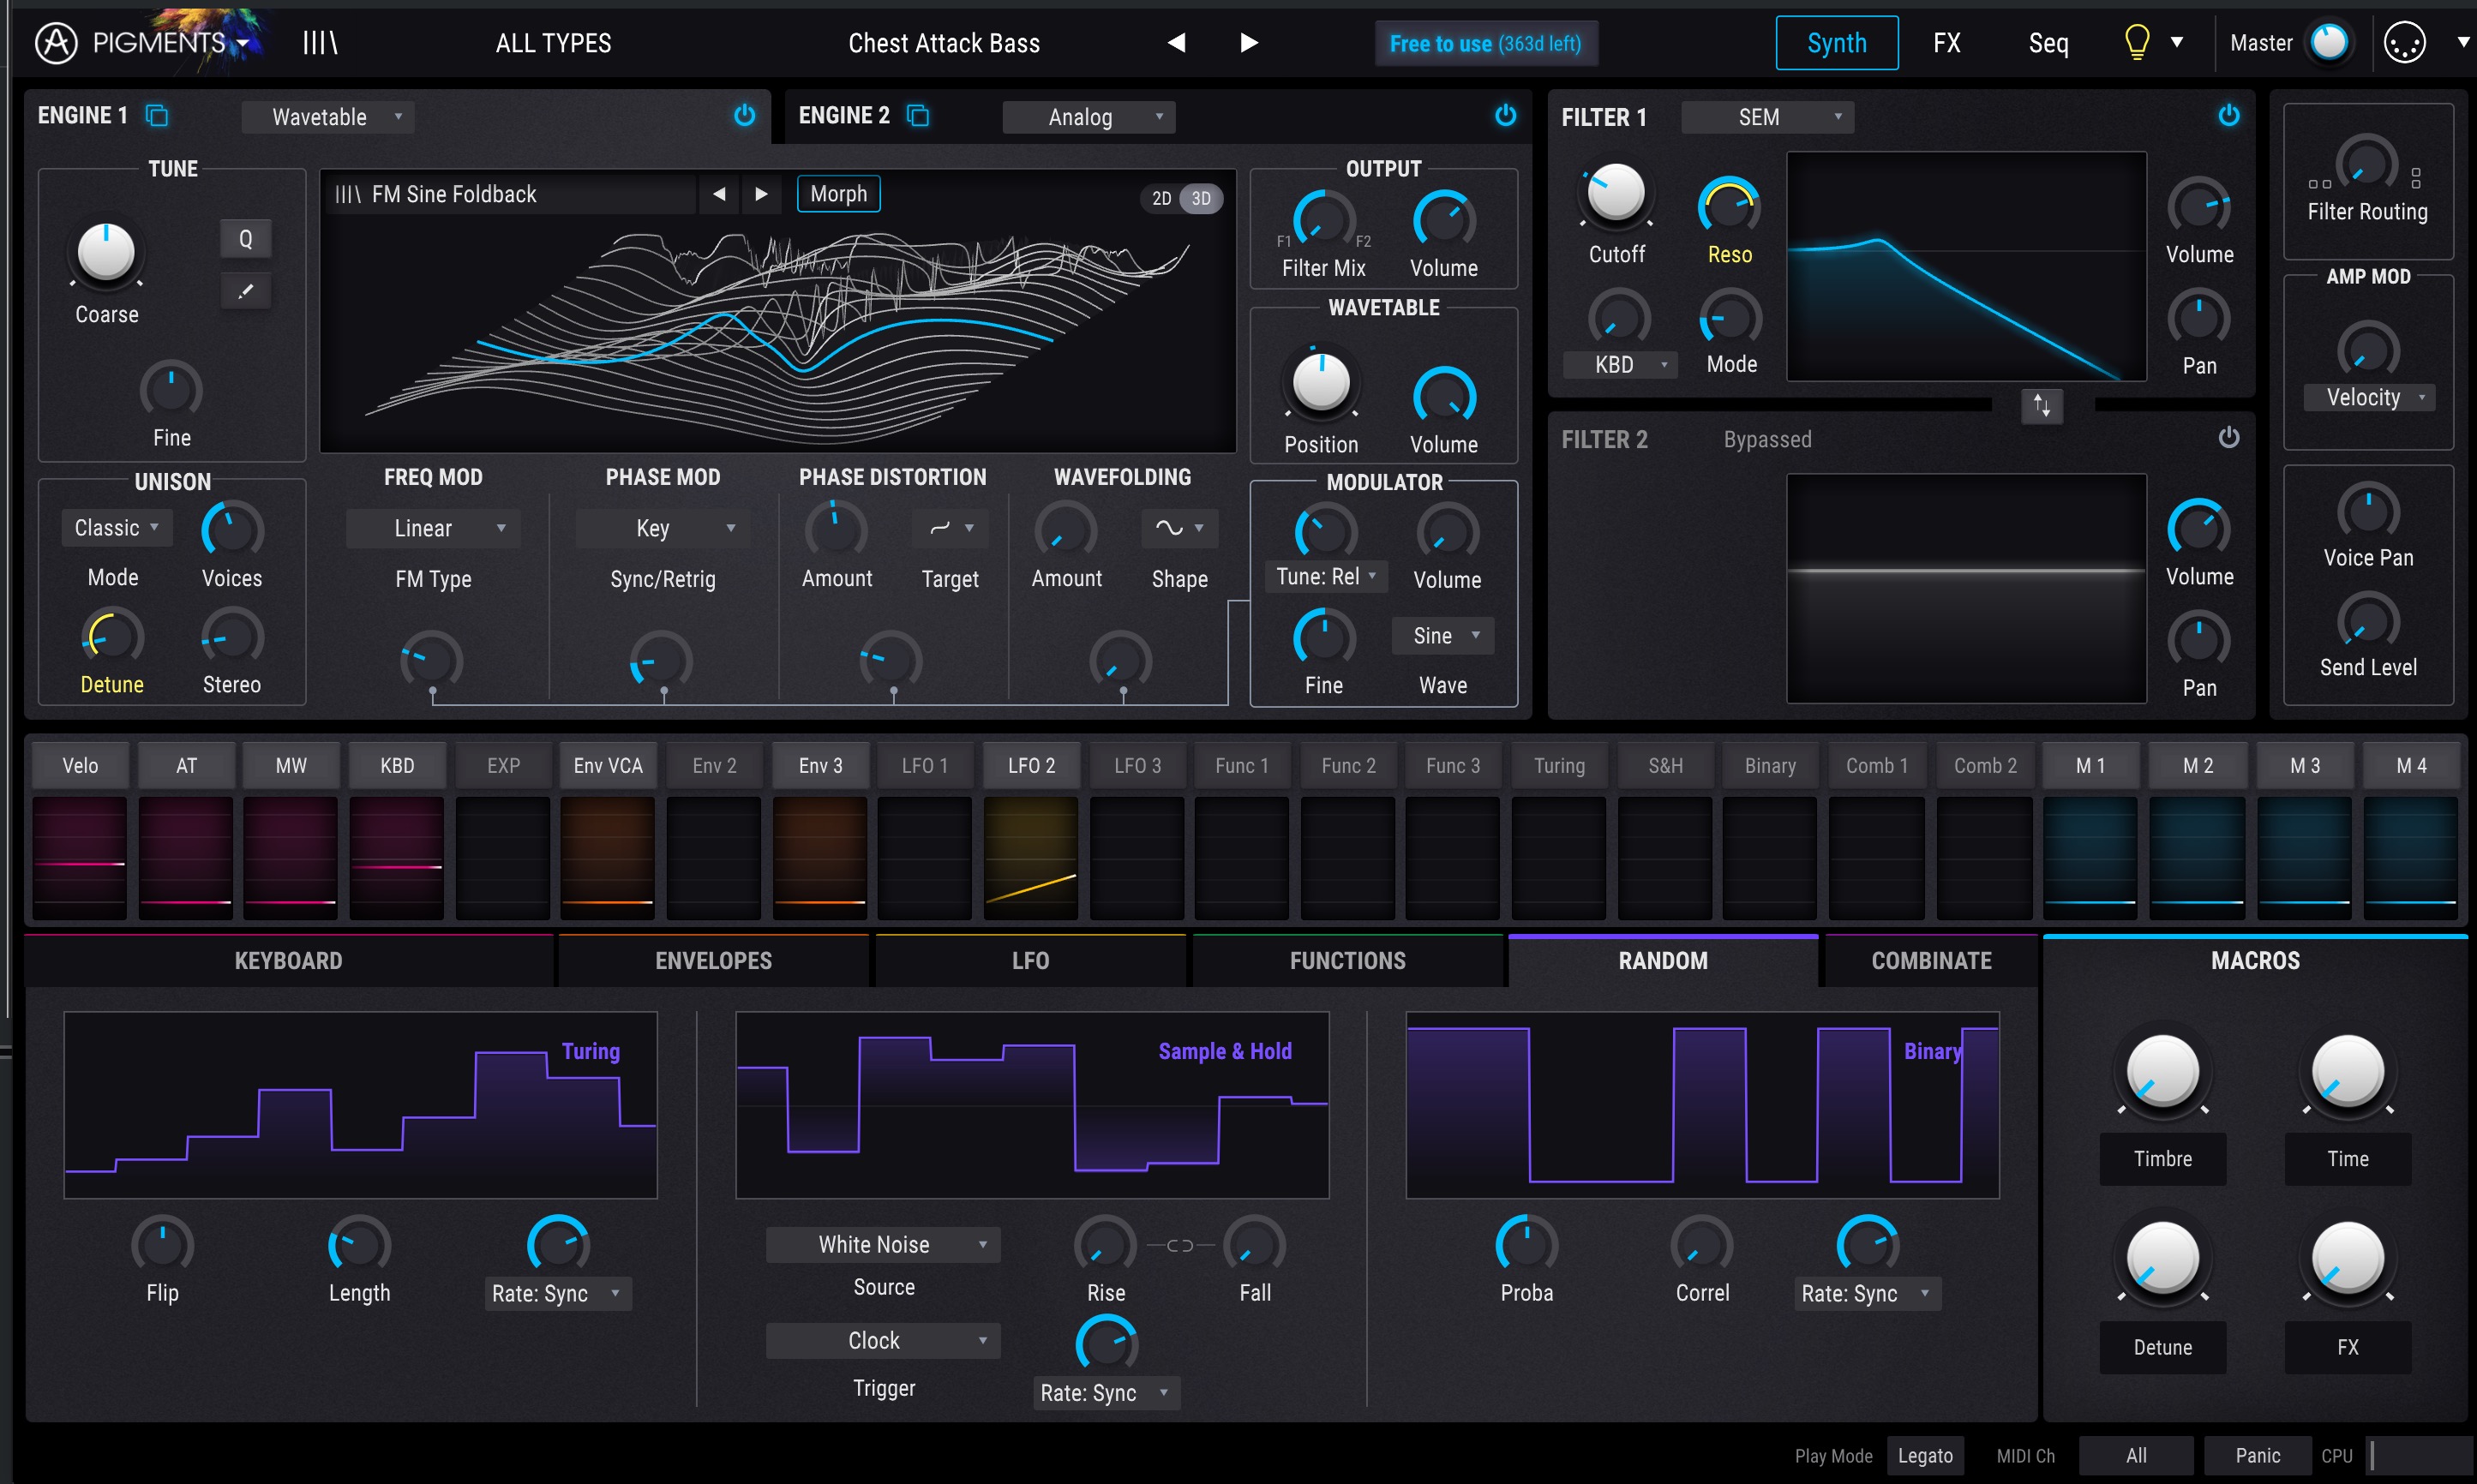Switch to the Synth view tab
The width and height of the screenshot is (2477, 1484).
pos(1836,43)
